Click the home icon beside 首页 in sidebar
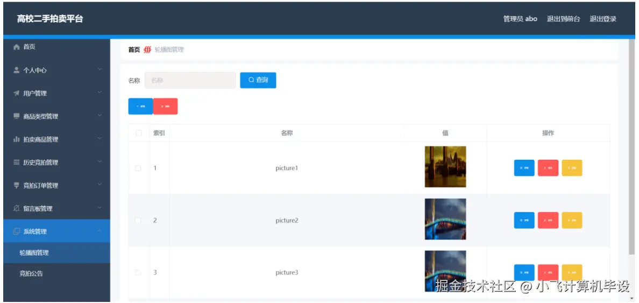The height and width of the screenshot is (303, 639). 16,47
